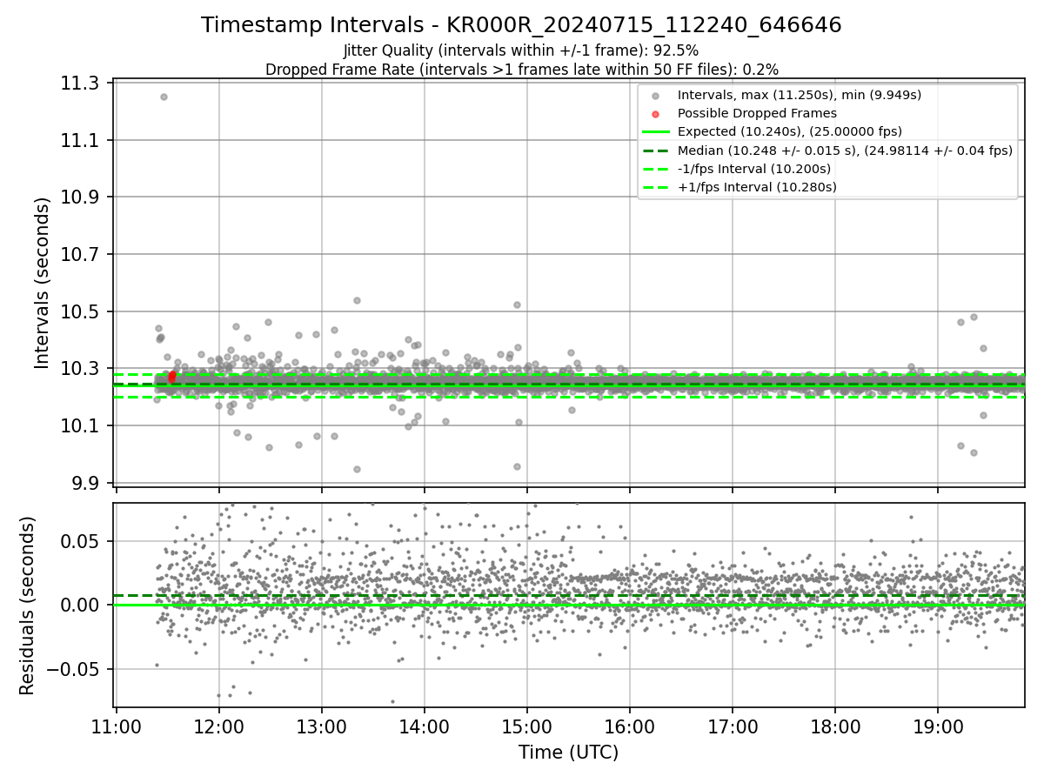Click the x-axis tick label '18:00'
Screen dimensions: 1044x783
coord(835,726)
